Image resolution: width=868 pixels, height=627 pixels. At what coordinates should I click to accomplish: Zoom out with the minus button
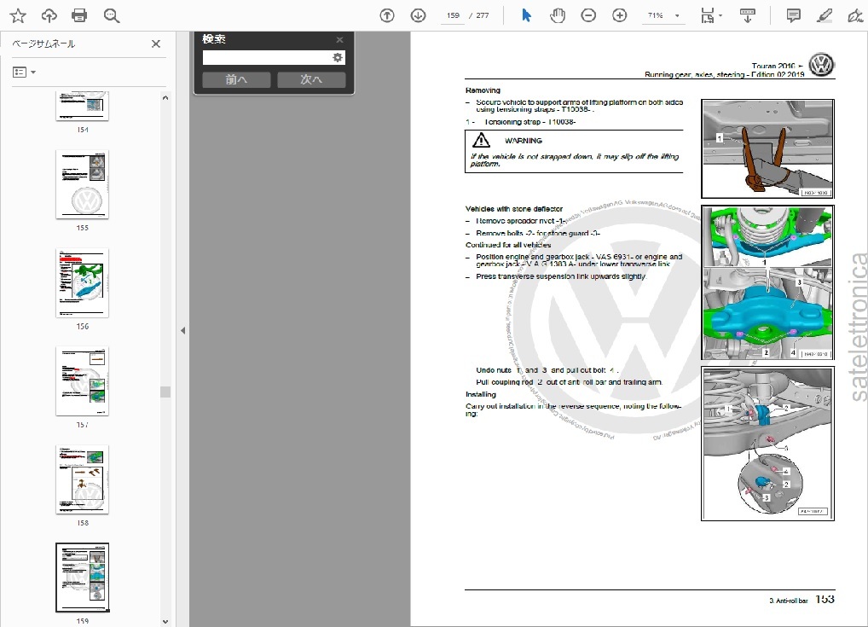588,15
